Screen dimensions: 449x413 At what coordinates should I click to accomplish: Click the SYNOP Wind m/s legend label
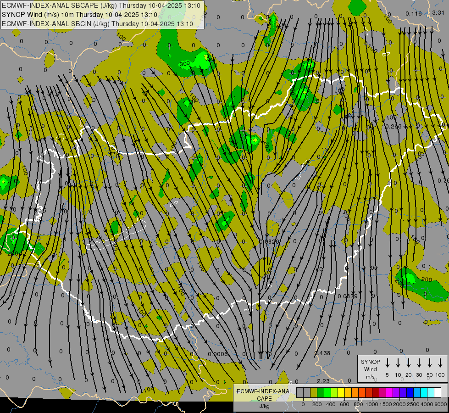click(x=370, y=369)
